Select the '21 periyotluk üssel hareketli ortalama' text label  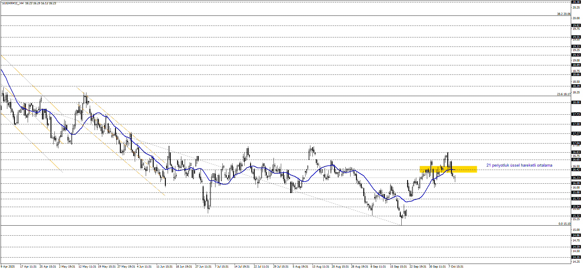(x=519, y=165)
